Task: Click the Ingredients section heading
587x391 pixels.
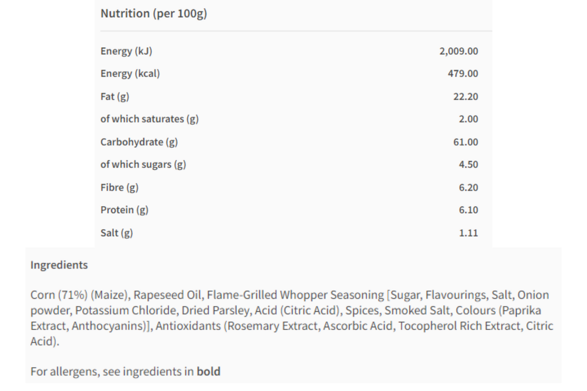Action: point(59,265)
